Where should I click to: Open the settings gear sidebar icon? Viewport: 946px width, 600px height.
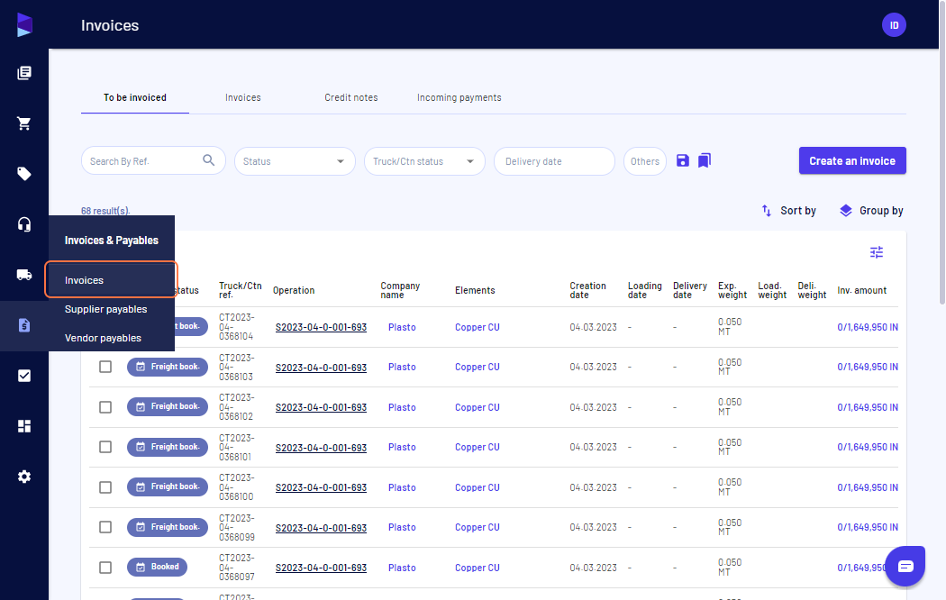click(24, 477)
